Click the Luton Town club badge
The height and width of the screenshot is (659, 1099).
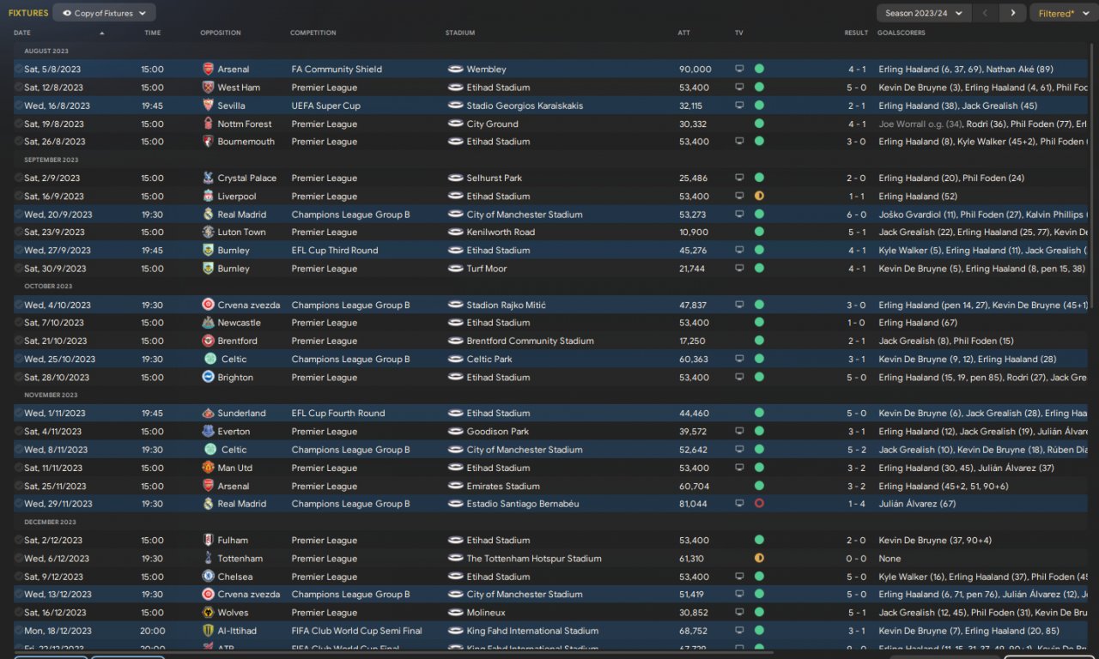point(208,233)
